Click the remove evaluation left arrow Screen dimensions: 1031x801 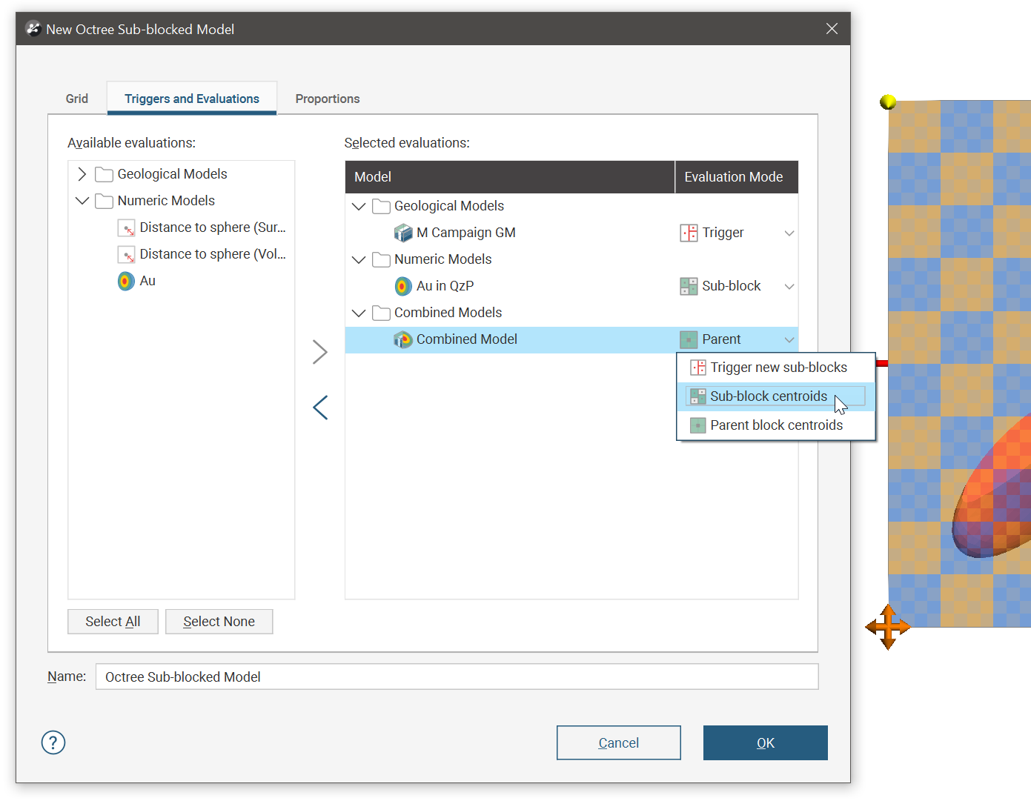coord(319,407)
